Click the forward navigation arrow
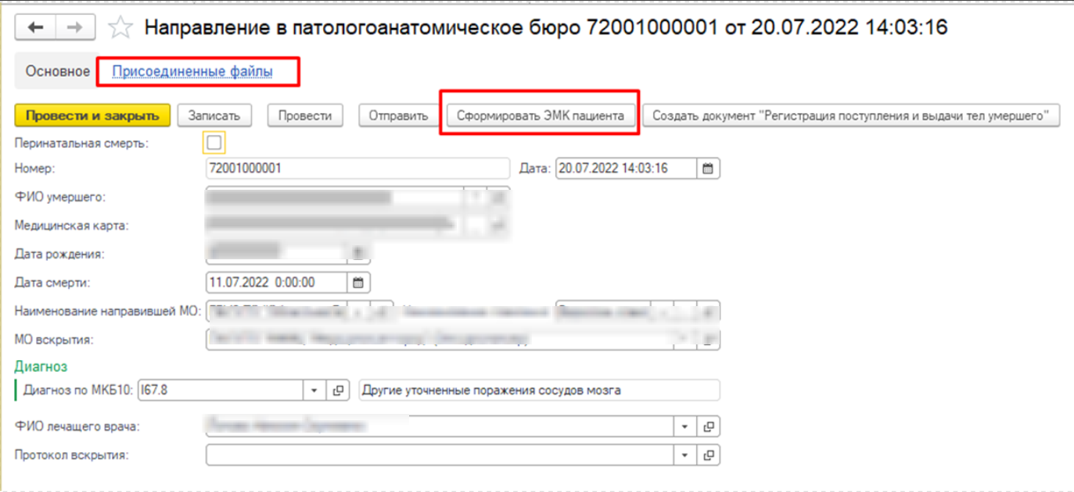This screenshot has width=1074, height=492. 74,28
